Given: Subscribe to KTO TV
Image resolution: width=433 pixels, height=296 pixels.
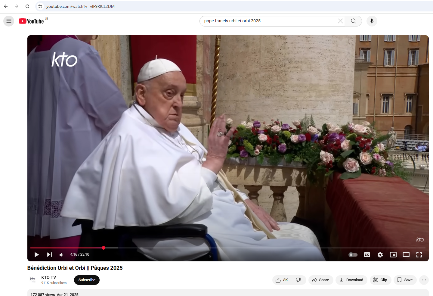Looking at the screenshot, I should [x=87, y=280].
